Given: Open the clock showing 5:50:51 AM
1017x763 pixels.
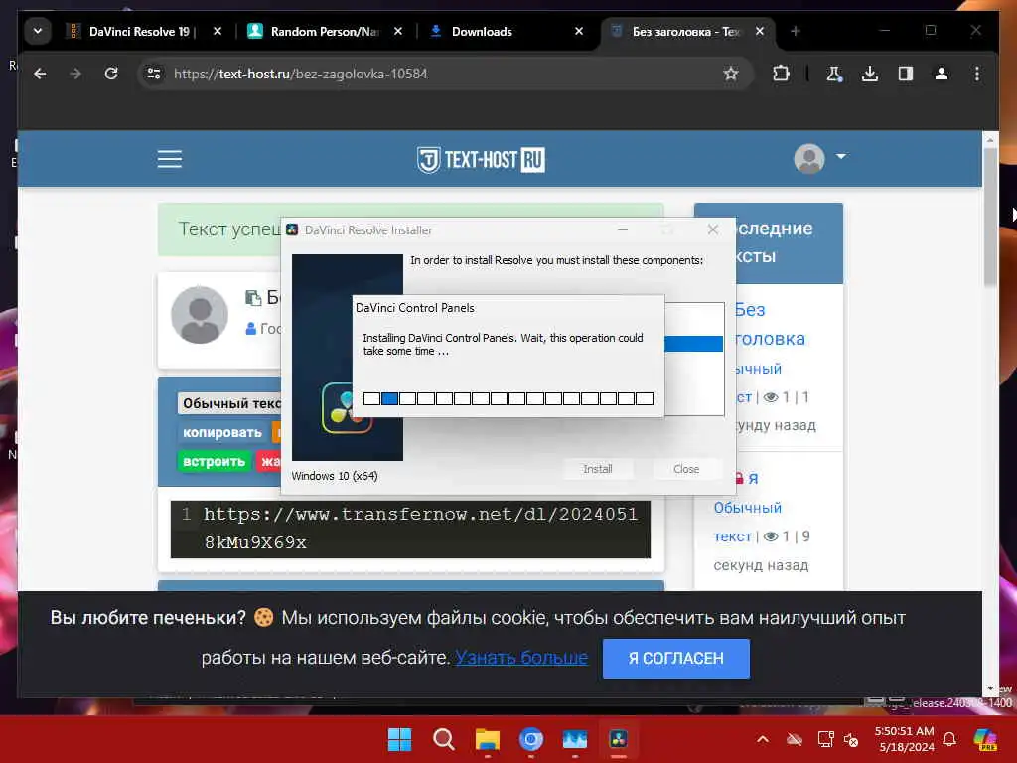Looking at the screenshot, I should tap(906, 739).
